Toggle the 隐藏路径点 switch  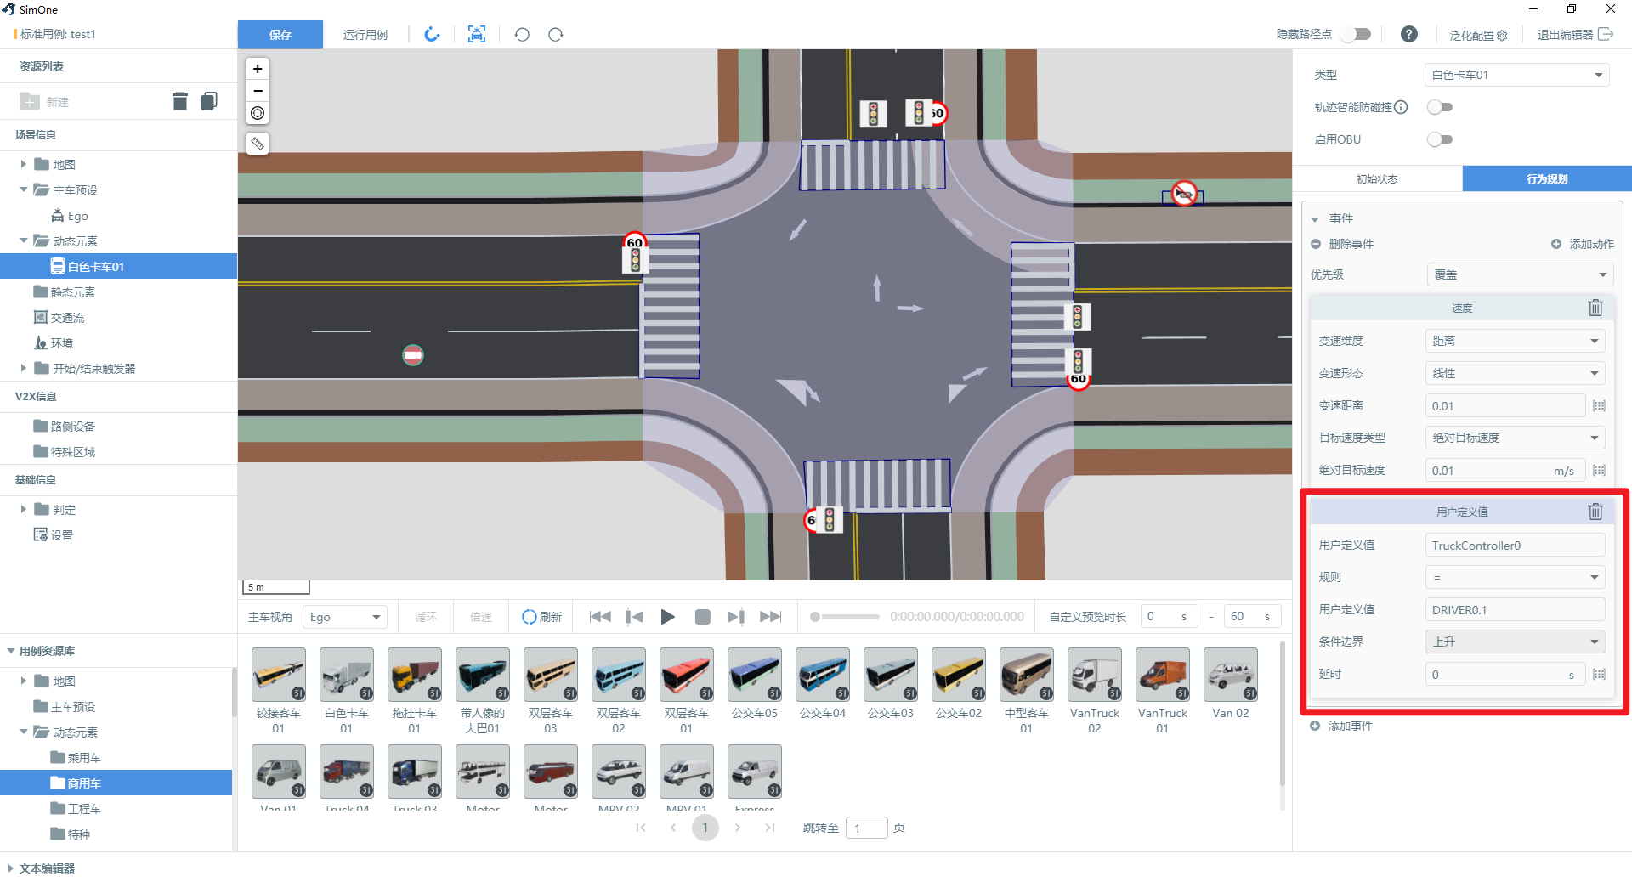tap(1356, 34)
